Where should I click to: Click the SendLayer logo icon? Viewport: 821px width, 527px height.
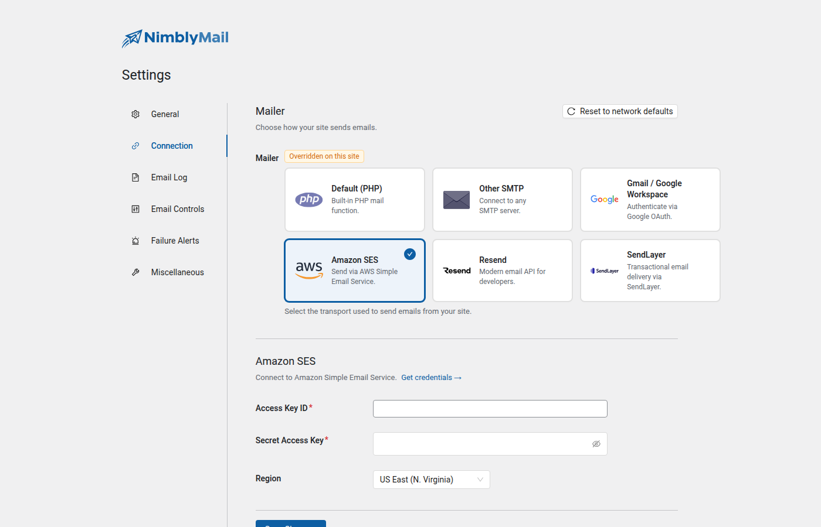(x=605, y=271)
